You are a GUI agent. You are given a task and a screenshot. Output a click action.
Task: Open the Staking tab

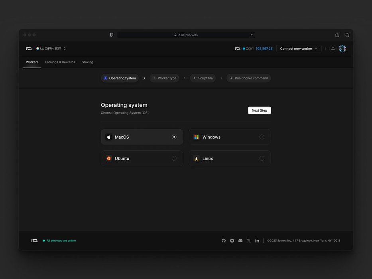coord(87,62)
